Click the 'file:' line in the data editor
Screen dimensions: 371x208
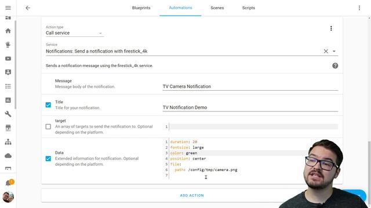[x=176, y=164]
